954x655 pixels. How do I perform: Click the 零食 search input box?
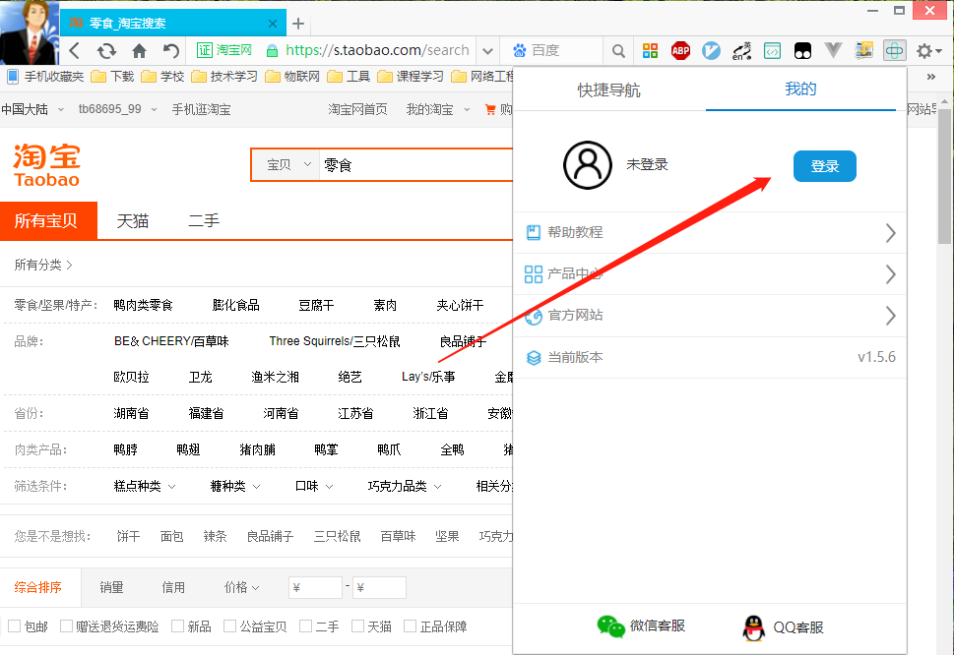416,164
